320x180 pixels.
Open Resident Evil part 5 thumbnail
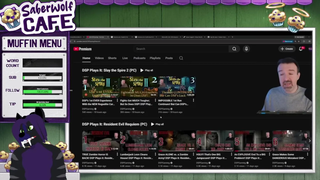click(253, 141)
